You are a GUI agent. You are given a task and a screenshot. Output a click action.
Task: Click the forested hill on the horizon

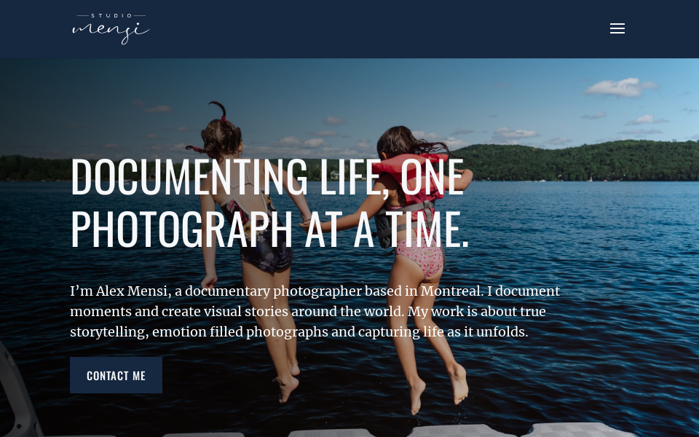pos(580,162)
